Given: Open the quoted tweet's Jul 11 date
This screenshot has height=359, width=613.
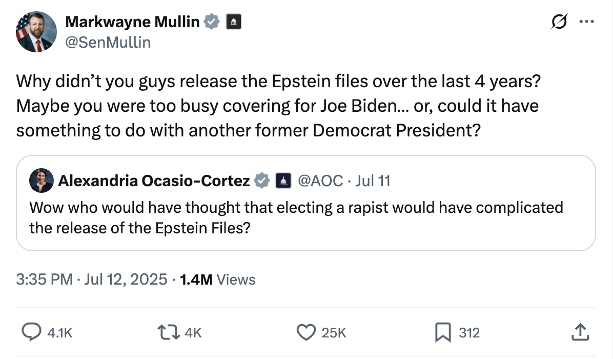Looking at the screenshot, I should click(x=373, y=181).
